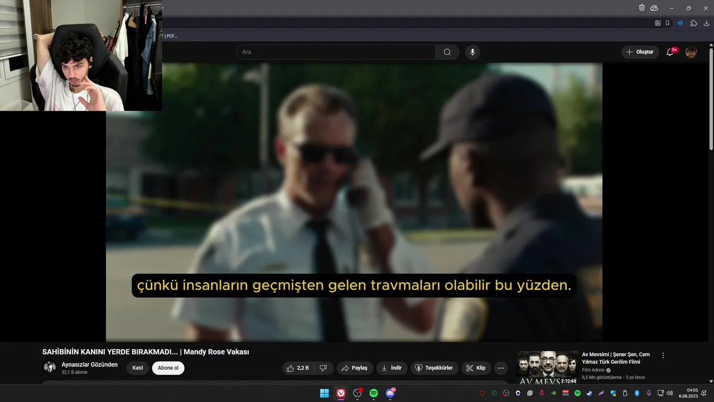Open the Windows Start menu
Image resolution: width=714 pixels, height=402 pixels.
(x=324, y=393)
